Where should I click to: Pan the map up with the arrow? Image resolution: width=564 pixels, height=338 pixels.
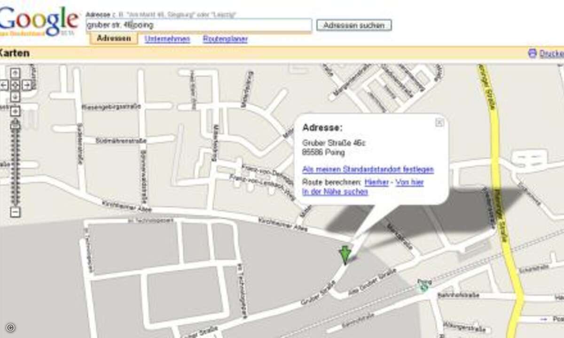15,73
